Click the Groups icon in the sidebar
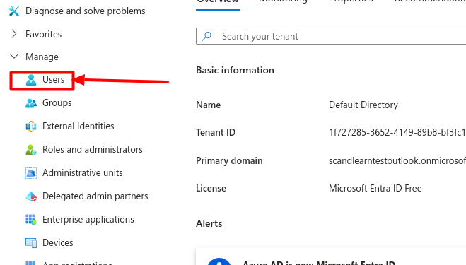Image resolution: width=466 pixels, height=265 pixels. click(x=31, y=103)
